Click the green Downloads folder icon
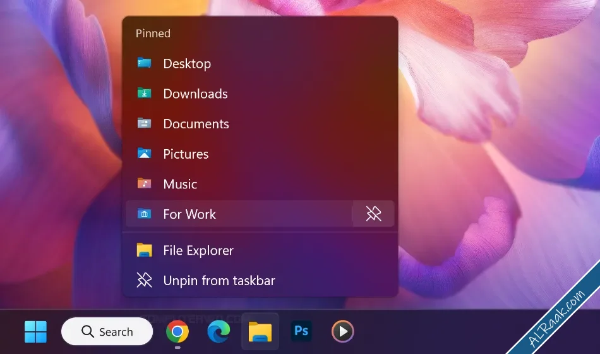 tap(144, 93)
